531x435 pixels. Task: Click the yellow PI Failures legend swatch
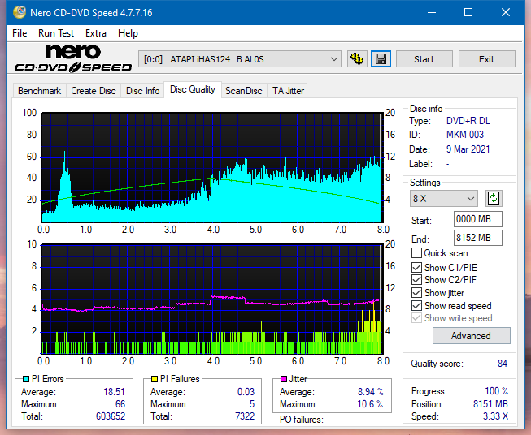[155, 379]
